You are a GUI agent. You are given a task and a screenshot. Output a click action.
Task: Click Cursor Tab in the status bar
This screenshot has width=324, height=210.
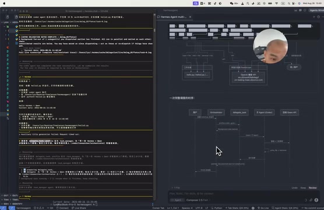[159, 208]
